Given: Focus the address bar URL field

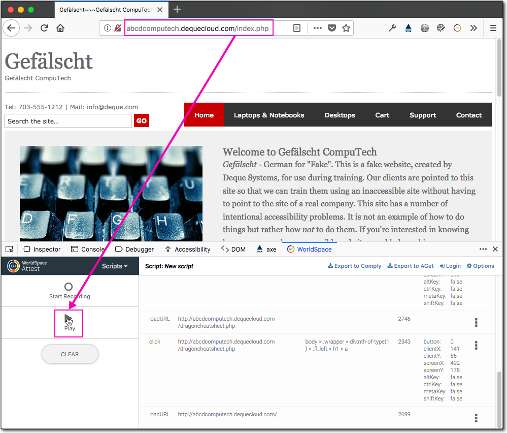Looking at the screenshot, I should point(197,28).
